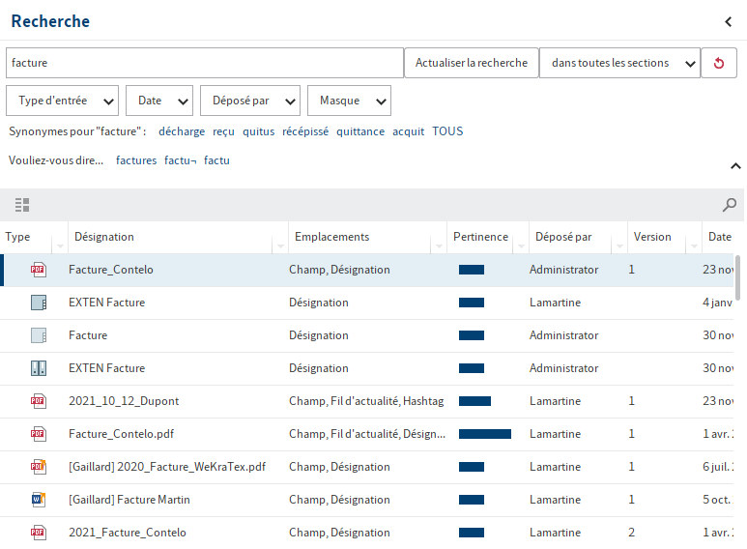Click the 'TOUS' synonyms link

click(x=447, y=131)
